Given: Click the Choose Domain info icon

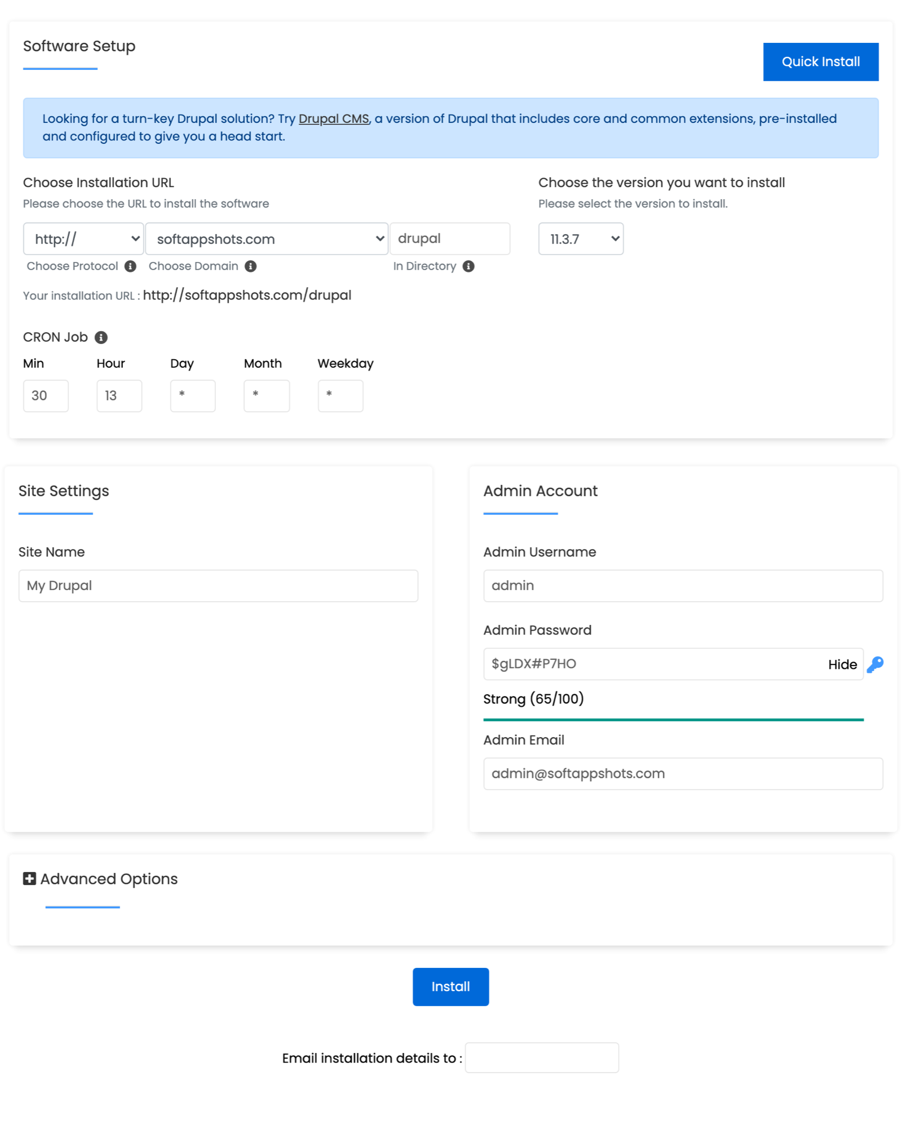Looking at the screenshot, I should pyautogui.click(x=250, y=266).
